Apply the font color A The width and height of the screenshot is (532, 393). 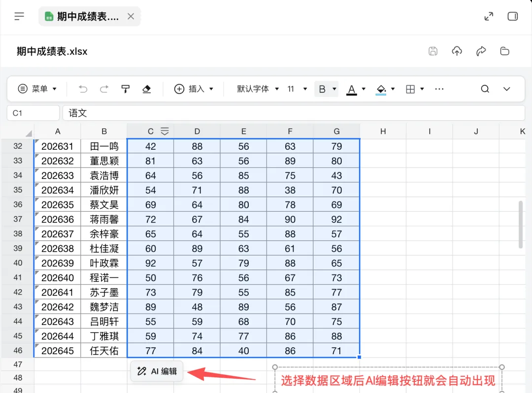coord(352,90)
